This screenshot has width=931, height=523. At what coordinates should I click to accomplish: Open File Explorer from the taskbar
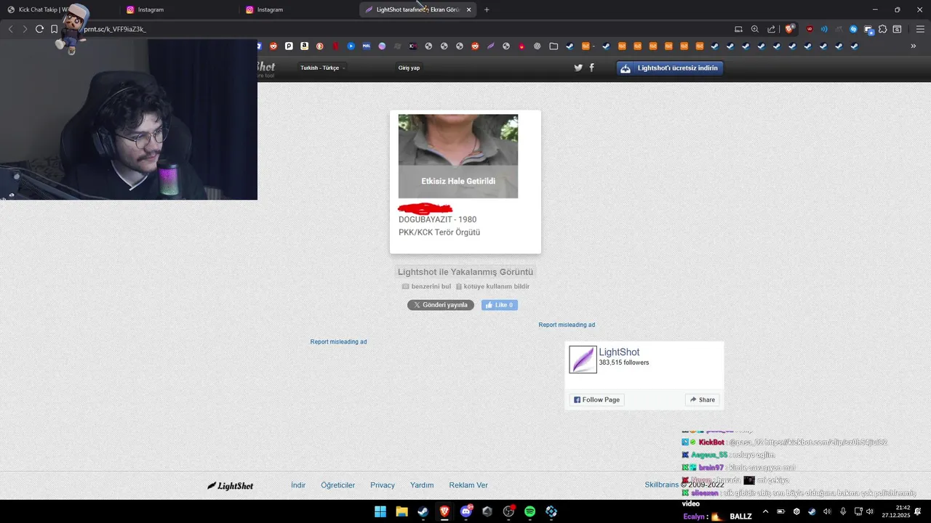click(401, 511)
